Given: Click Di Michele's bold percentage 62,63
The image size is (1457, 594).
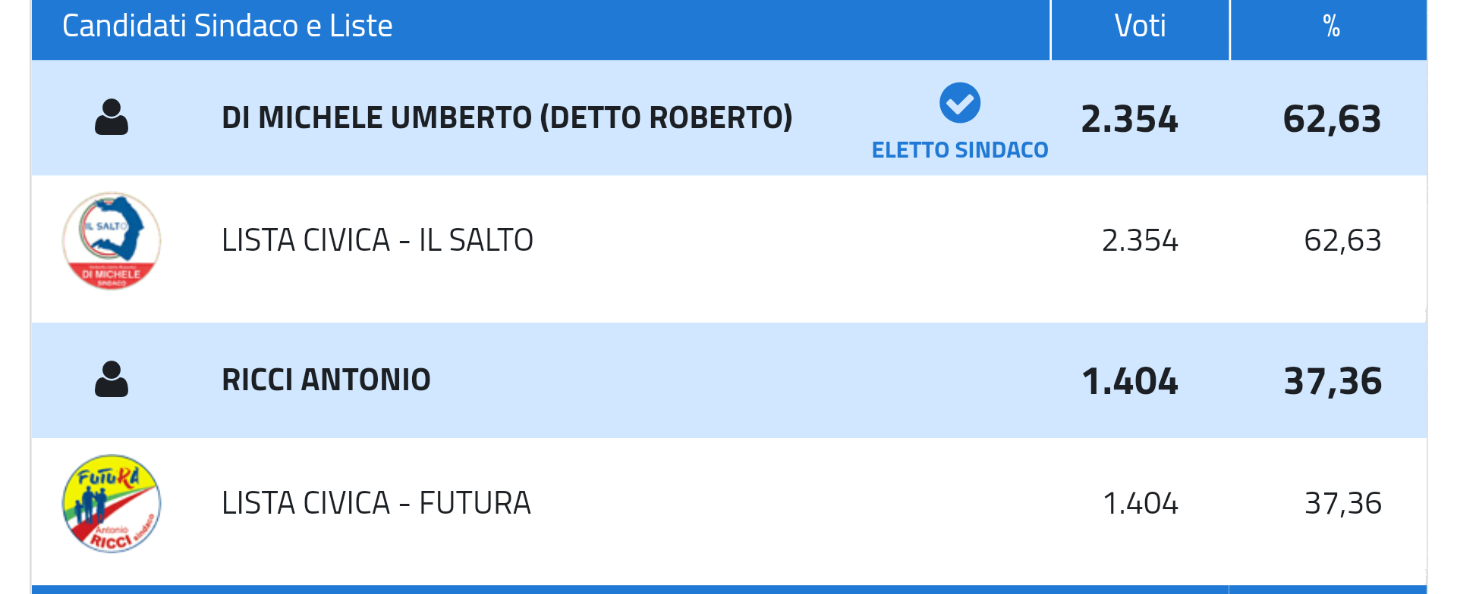Looking at the screenshot, I should click(1332, 119).
